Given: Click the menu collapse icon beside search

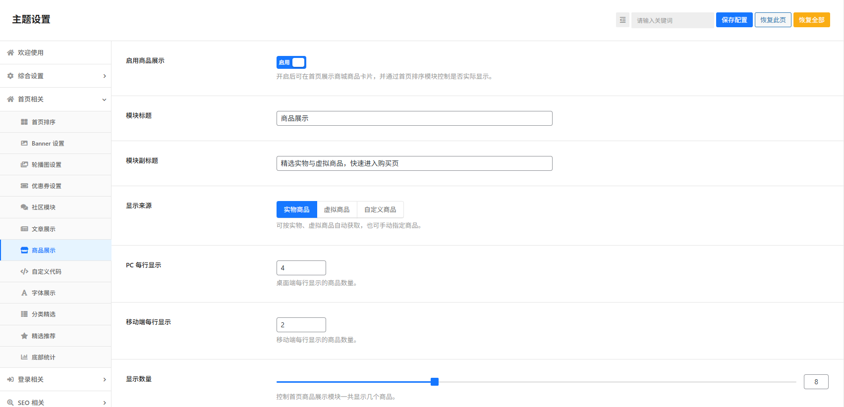Looking at the screenshot, I should click(x=622, y=20).
